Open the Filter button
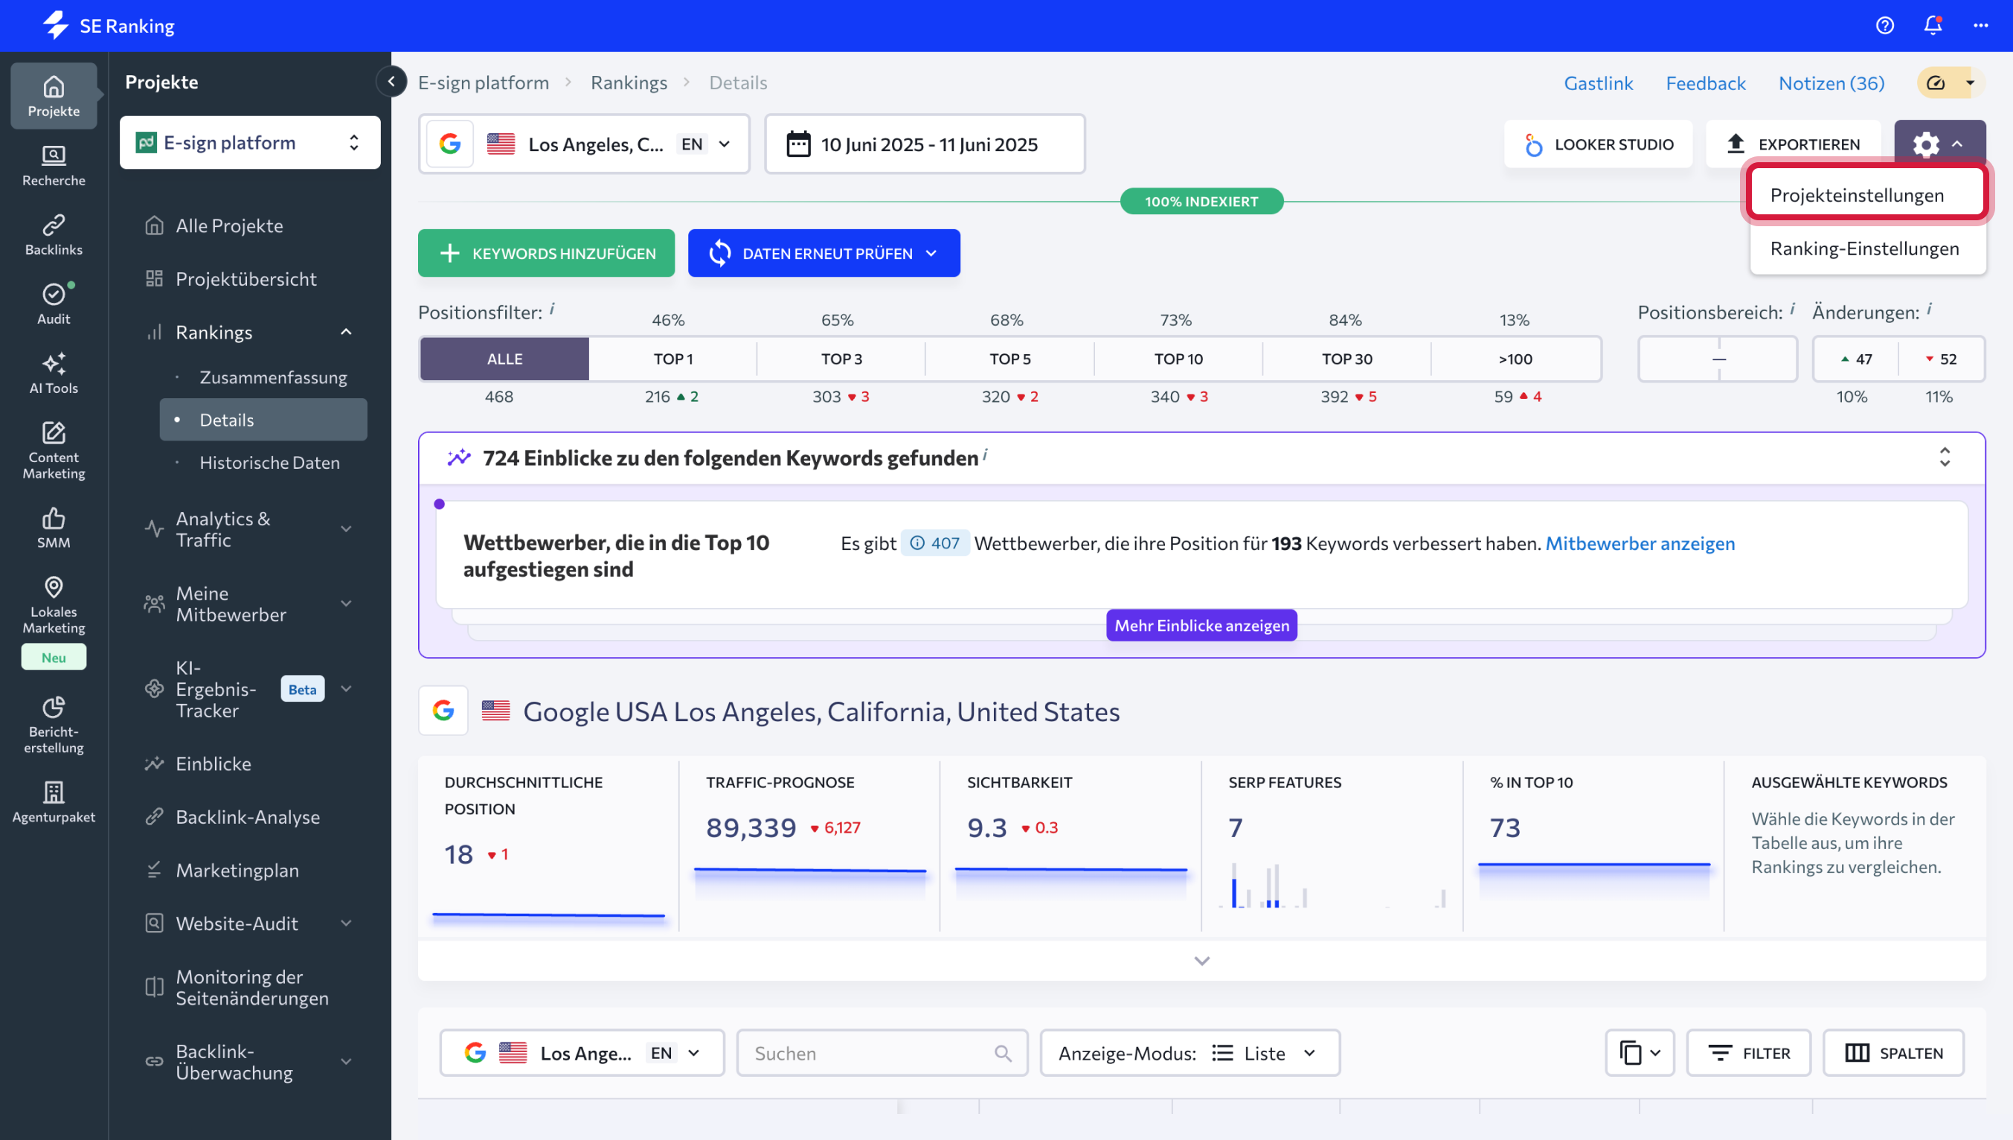Screen dimensions: 2013x1140 pyautogui.click(x=1749, y=1053)
